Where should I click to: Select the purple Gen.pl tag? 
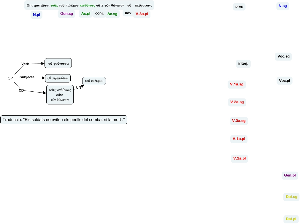290,175
